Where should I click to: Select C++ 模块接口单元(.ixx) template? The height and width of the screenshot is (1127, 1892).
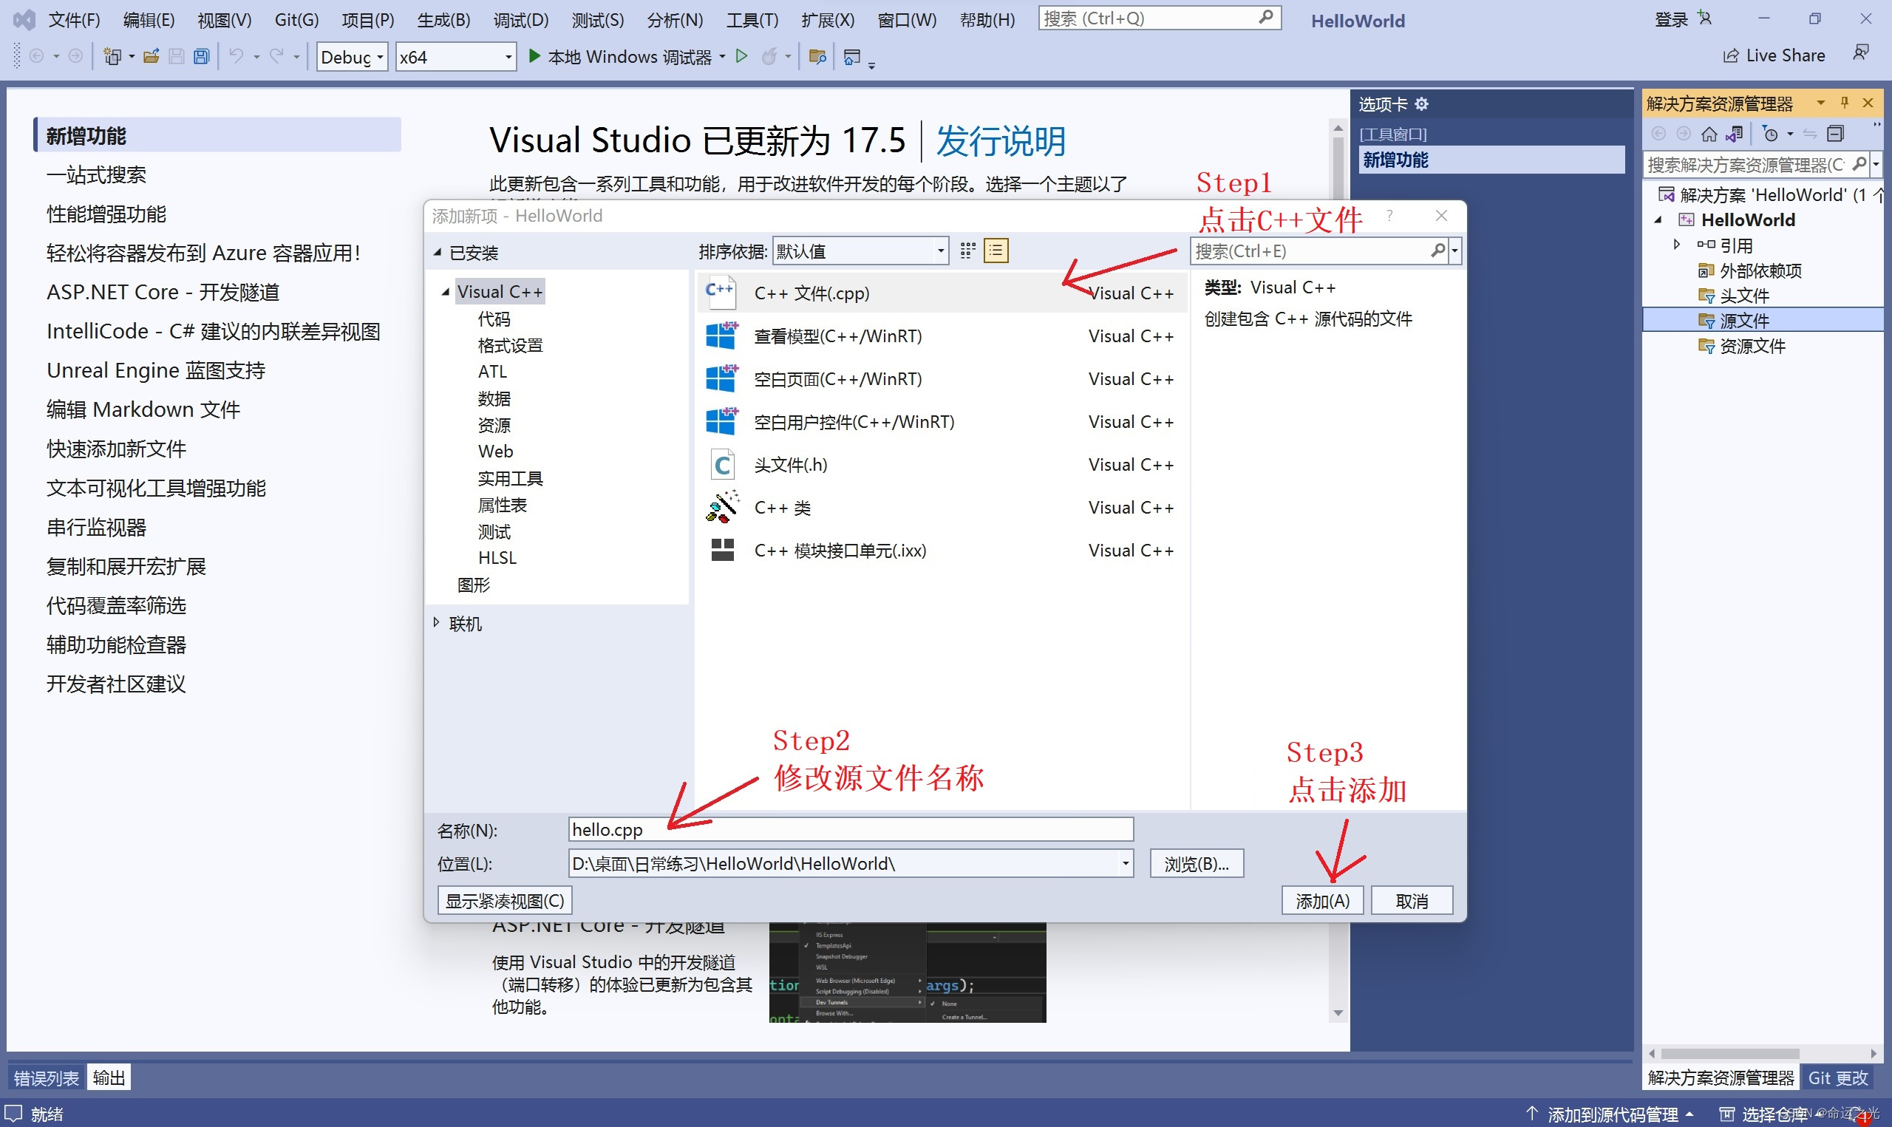[x=942, y=551]
